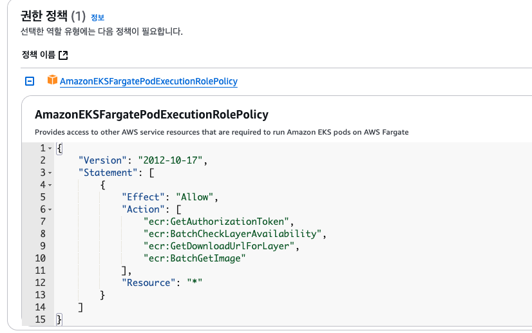This screenshot has width=532, height=333.
Task: Click the policy description starting "Provides access"
Action: pyautogui.click(x=222, y=132)
